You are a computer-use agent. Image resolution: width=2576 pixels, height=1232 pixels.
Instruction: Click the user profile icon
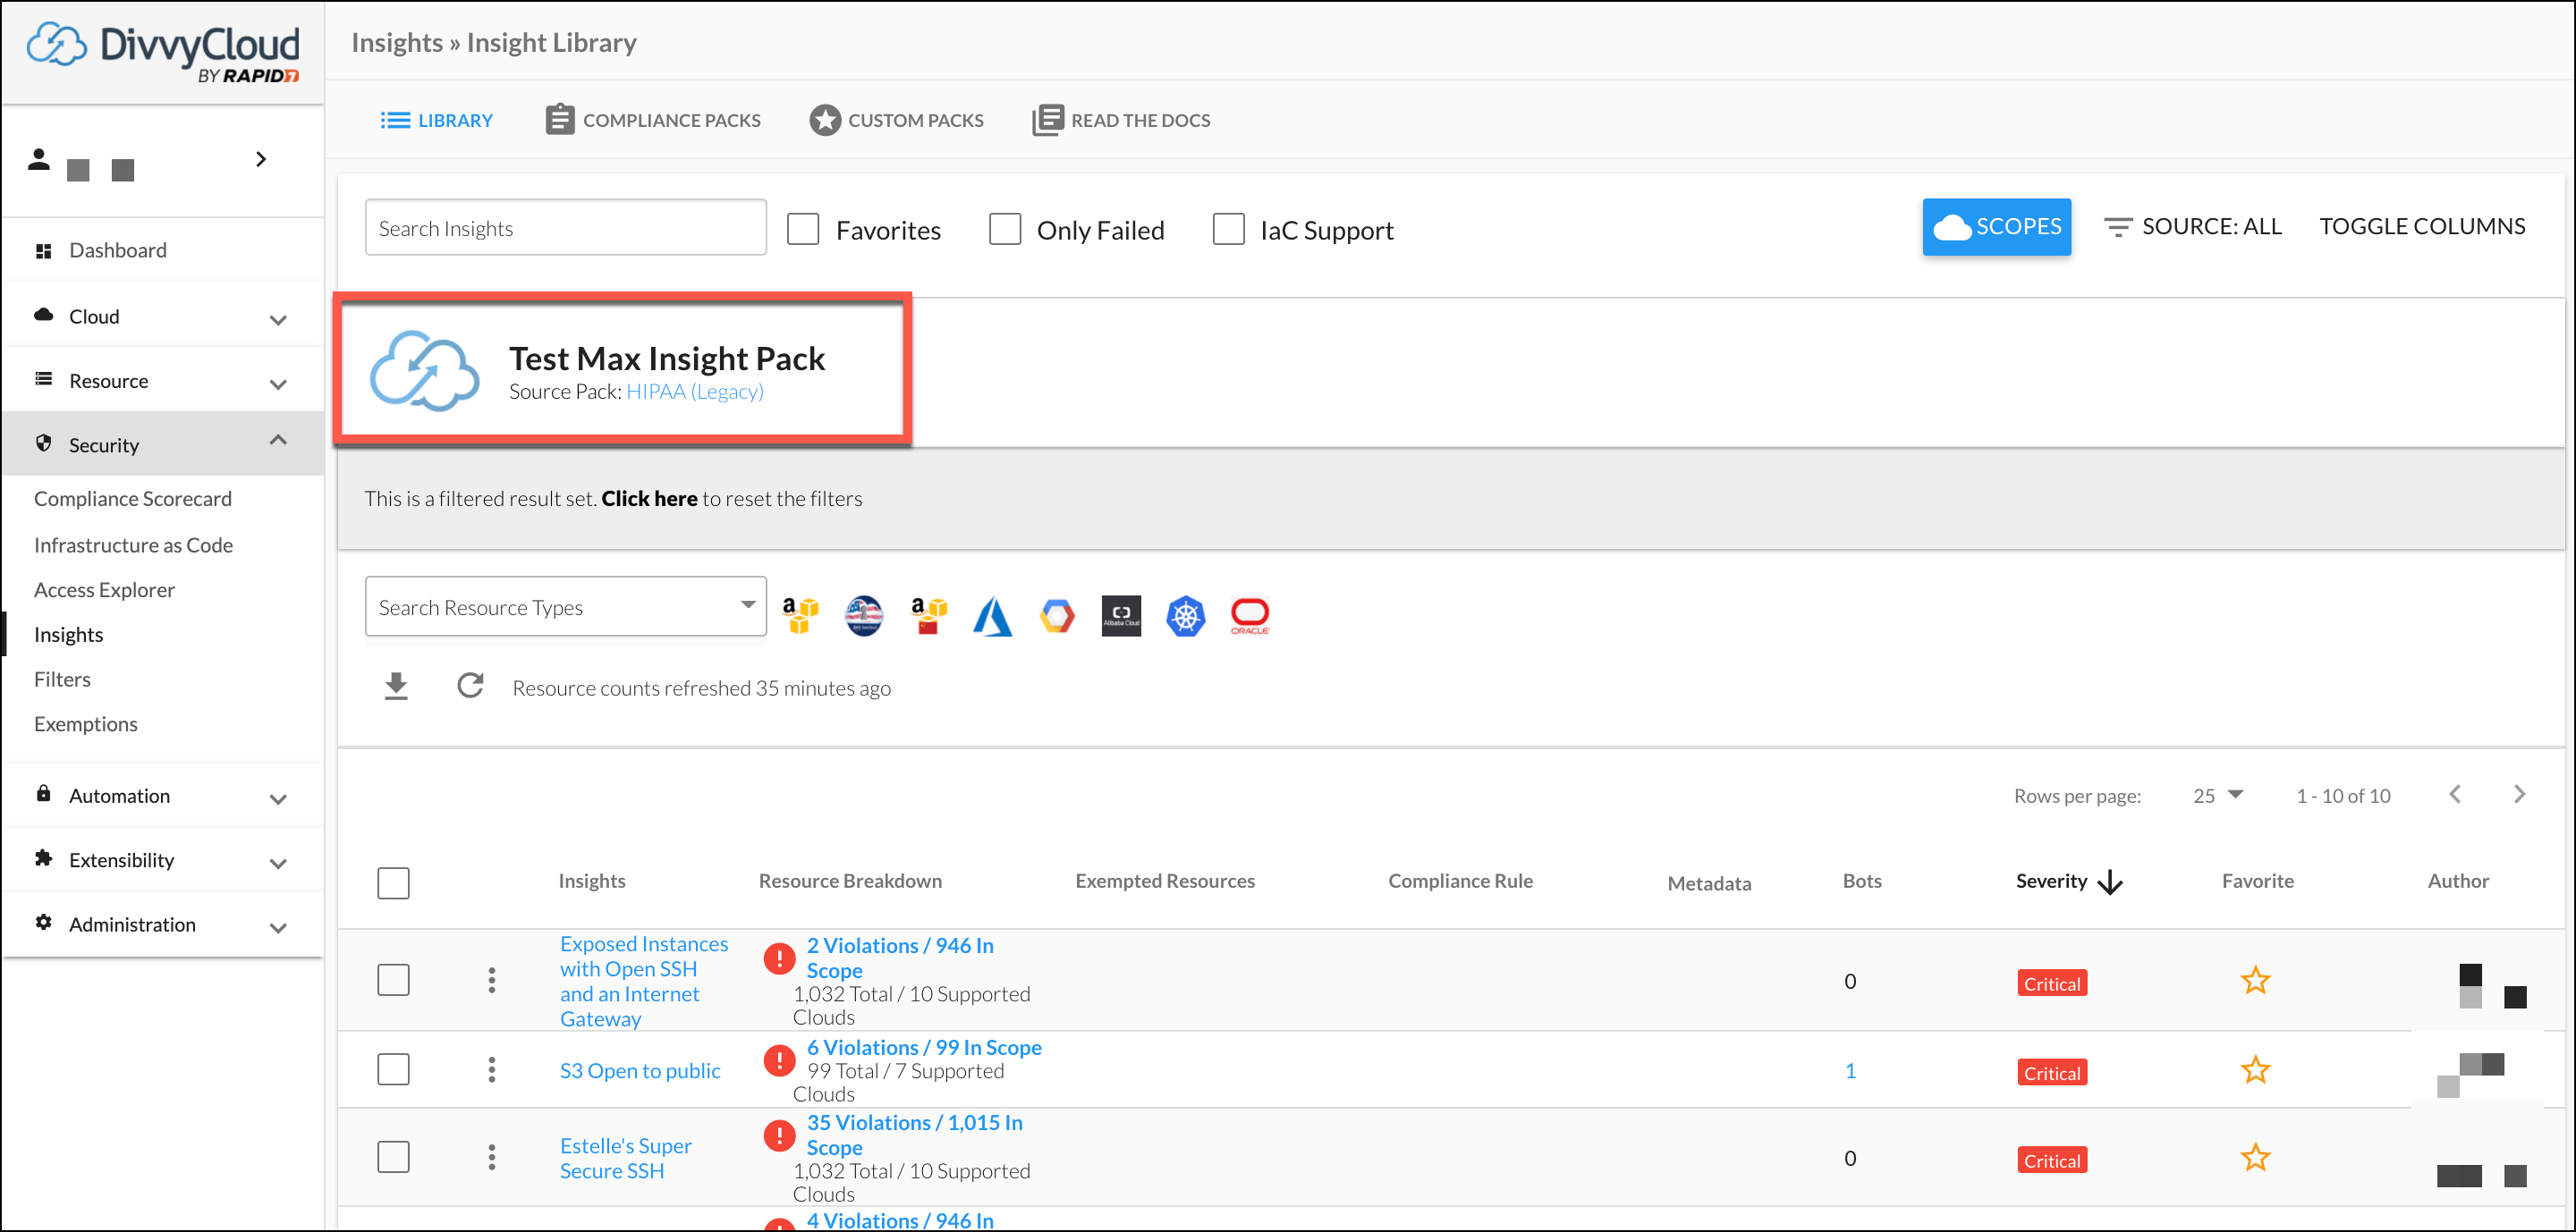[39, 160]
